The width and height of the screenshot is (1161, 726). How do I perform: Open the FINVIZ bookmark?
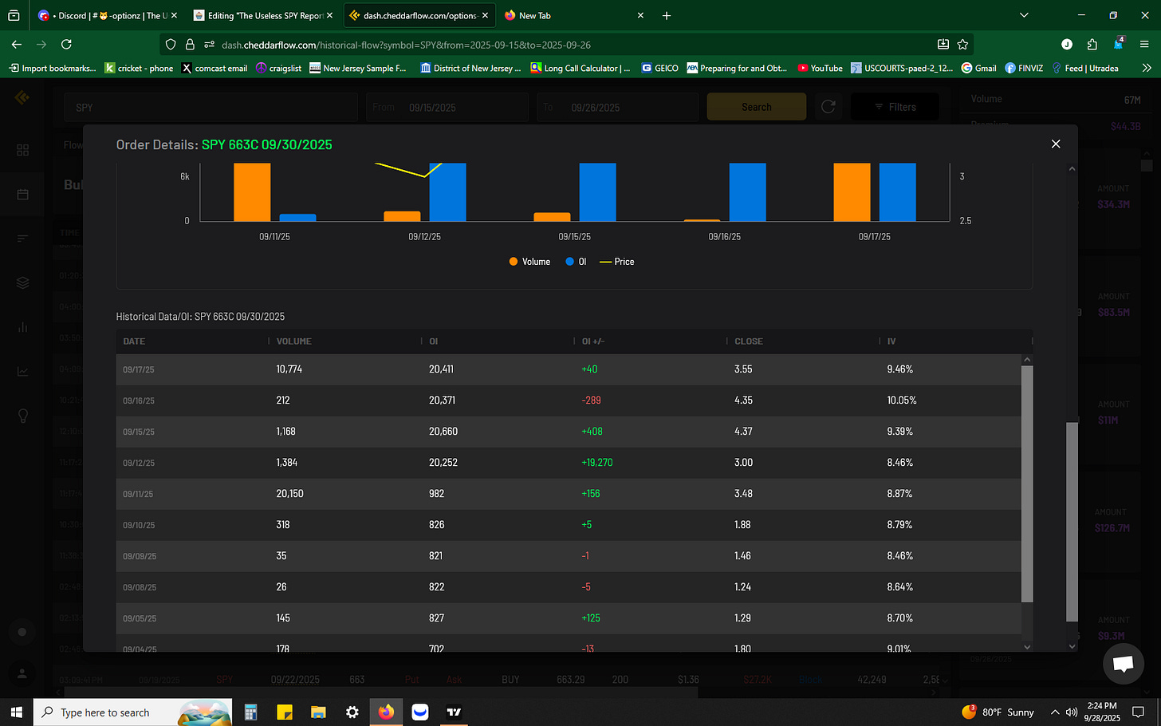pyautogui.click(x=1024, y=68)
